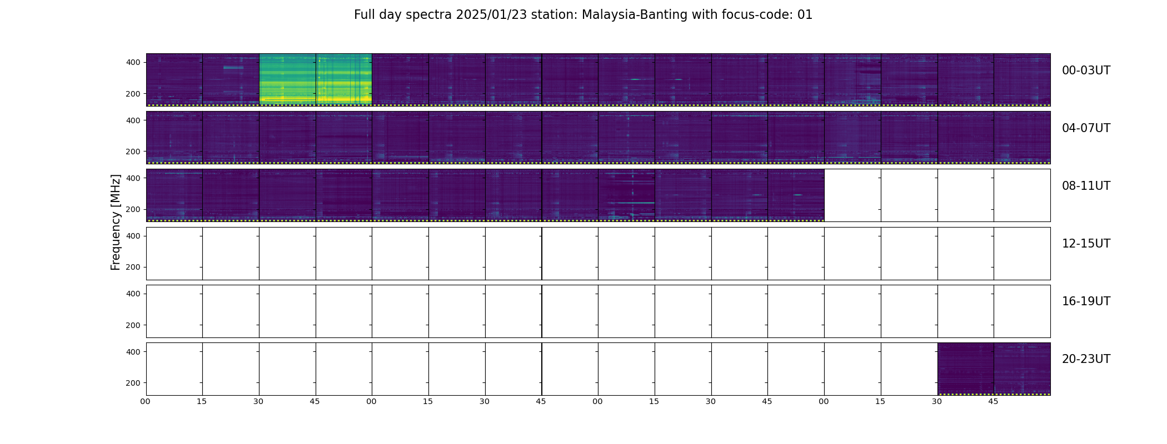Select the '20-23UT' row label
Image resolution: width=1167 pixels, height=444 pixels.
click(1086, 359)
